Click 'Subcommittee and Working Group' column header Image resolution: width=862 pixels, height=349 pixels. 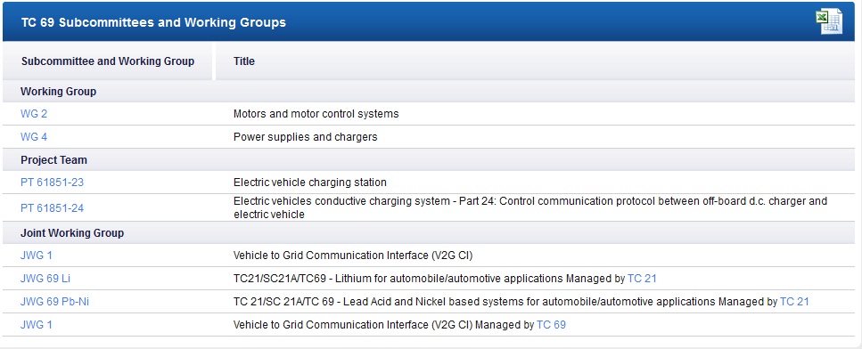(108, 61)
